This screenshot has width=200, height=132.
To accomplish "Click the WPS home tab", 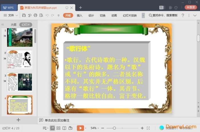I will pos(9,8).
